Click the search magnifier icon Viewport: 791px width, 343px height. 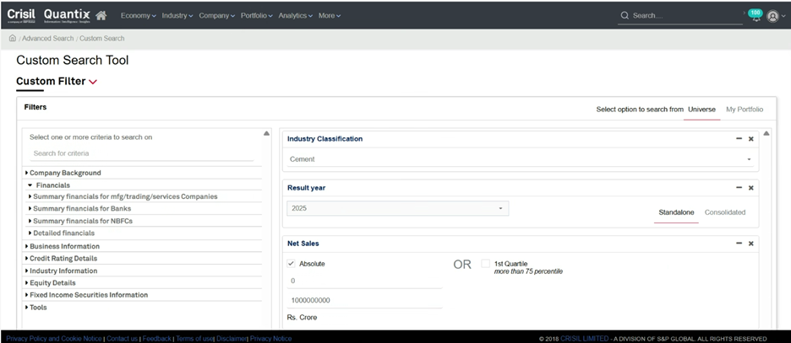click(x=625, y=15)
